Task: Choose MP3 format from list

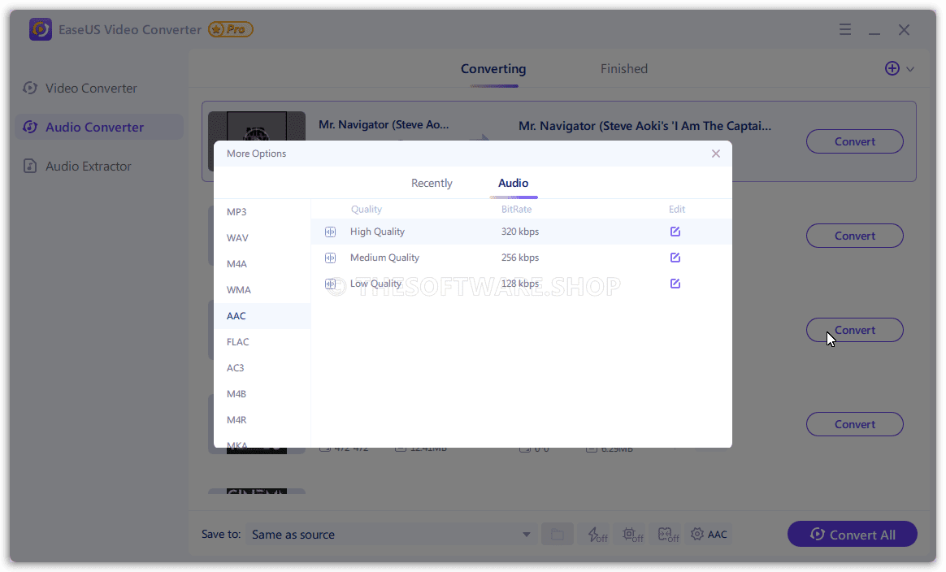Action: pos(263,212)
